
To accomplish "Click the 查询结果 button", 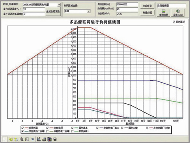I will coord(164,13).
